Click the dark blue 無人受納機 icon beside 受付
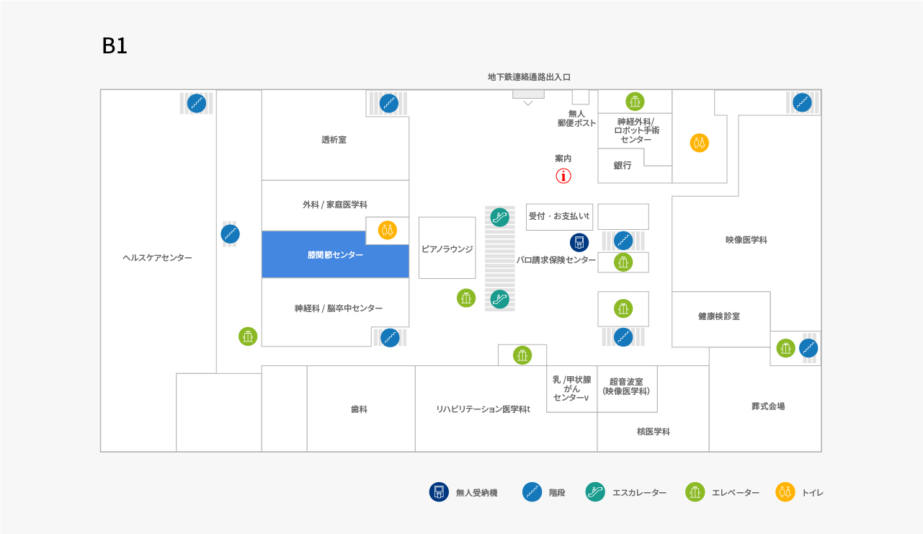 [579, 243]
